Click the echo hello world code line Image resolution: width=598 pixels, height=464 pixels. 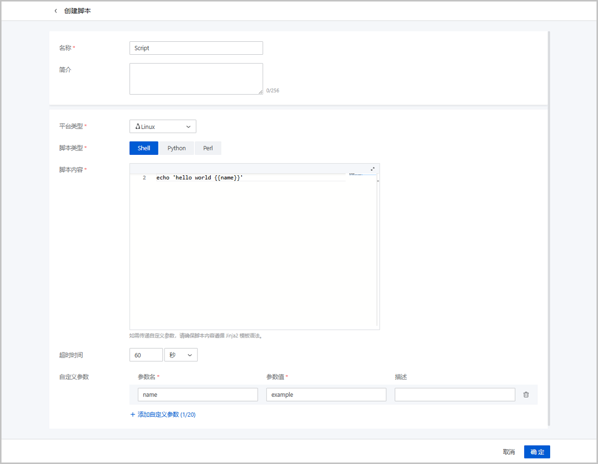(199, 178)
